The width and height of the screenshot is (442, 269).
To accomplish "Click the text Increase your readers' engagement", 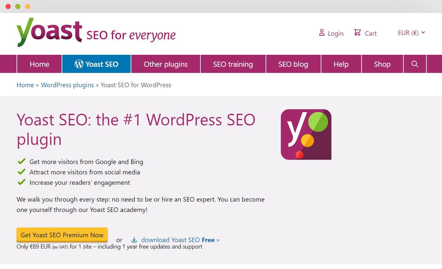I will click(x=80, y=182).
